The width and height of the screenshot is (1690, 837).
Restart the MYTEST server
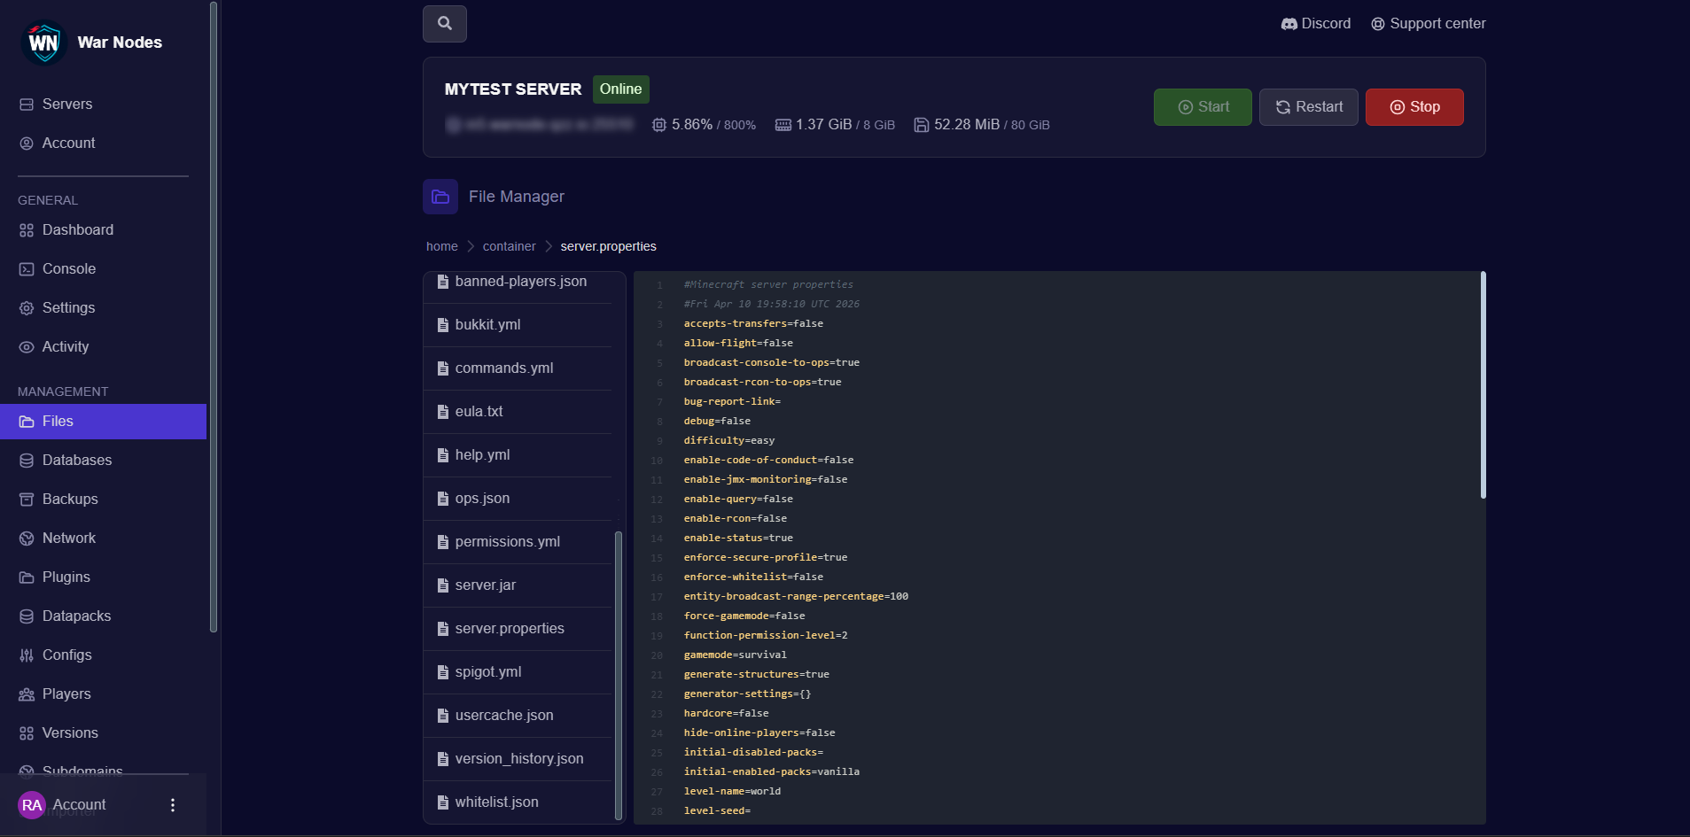(x=1309, y=107)
